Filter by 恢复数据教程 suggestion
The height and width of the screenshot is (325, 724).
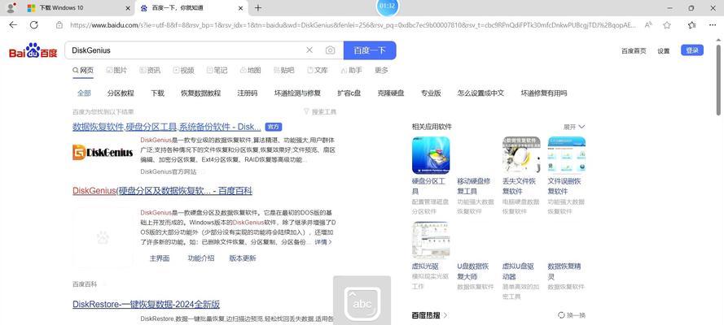tap(201, 93)
